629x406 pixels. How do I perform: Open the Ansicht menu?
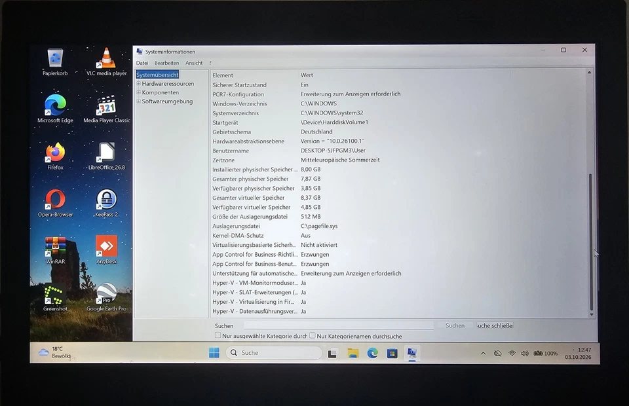(194, 63)
